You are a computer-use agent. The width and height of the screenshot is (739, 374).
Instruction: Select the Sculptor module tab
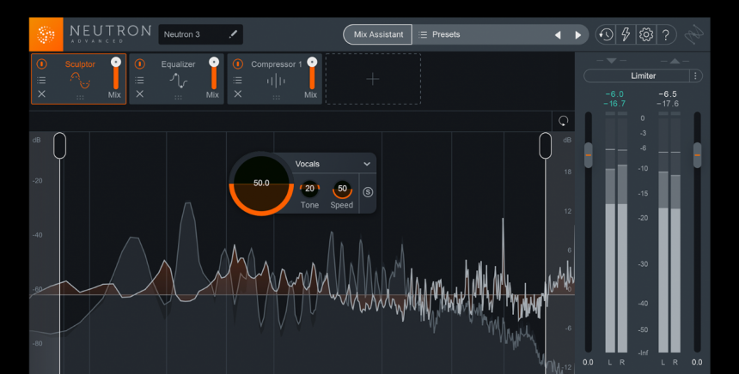(x=79, y=79)
